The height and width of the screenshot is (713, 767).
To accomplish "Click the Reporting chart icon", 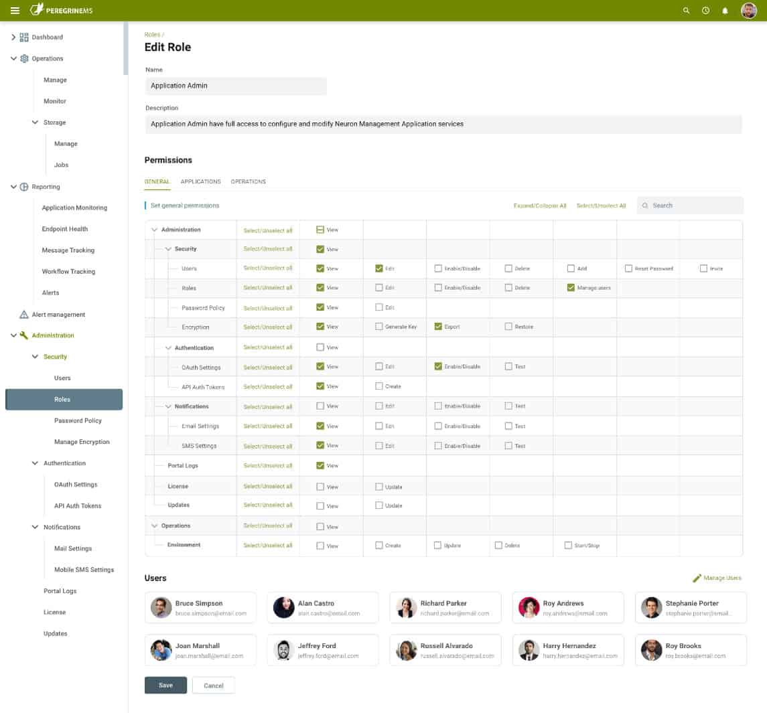I will coord(24,187).
